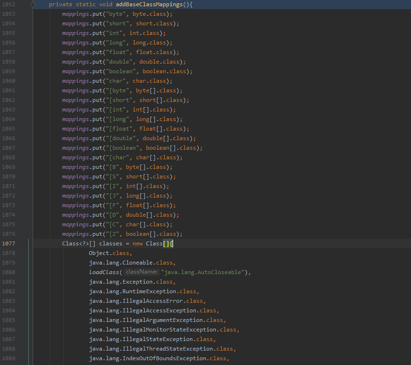Click gutter line number 1077
Image resolution: width=411 pixels, height=365 pixels.
9,243
